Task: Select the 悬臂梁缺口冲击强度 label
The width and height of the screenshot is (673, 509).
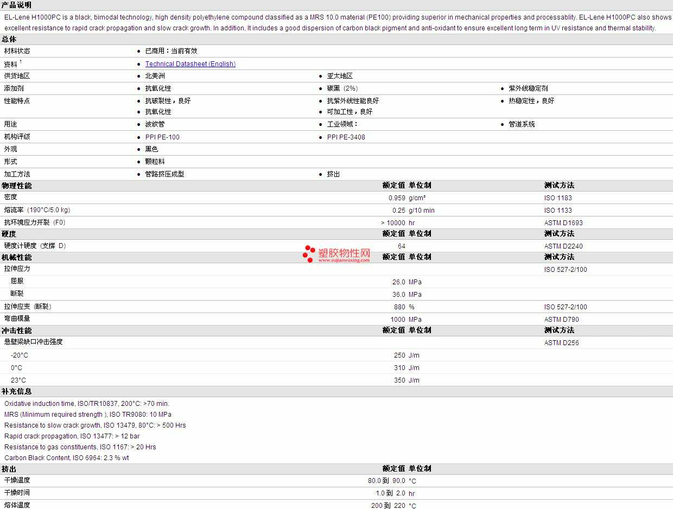Action: (34, 342)
